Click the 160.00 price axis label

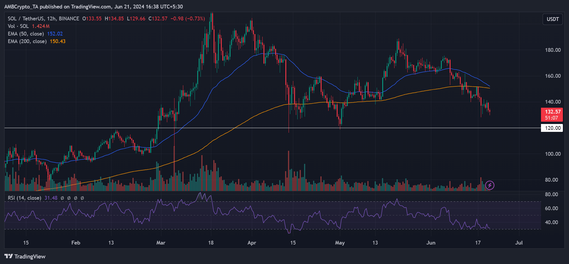pos(553,76)
